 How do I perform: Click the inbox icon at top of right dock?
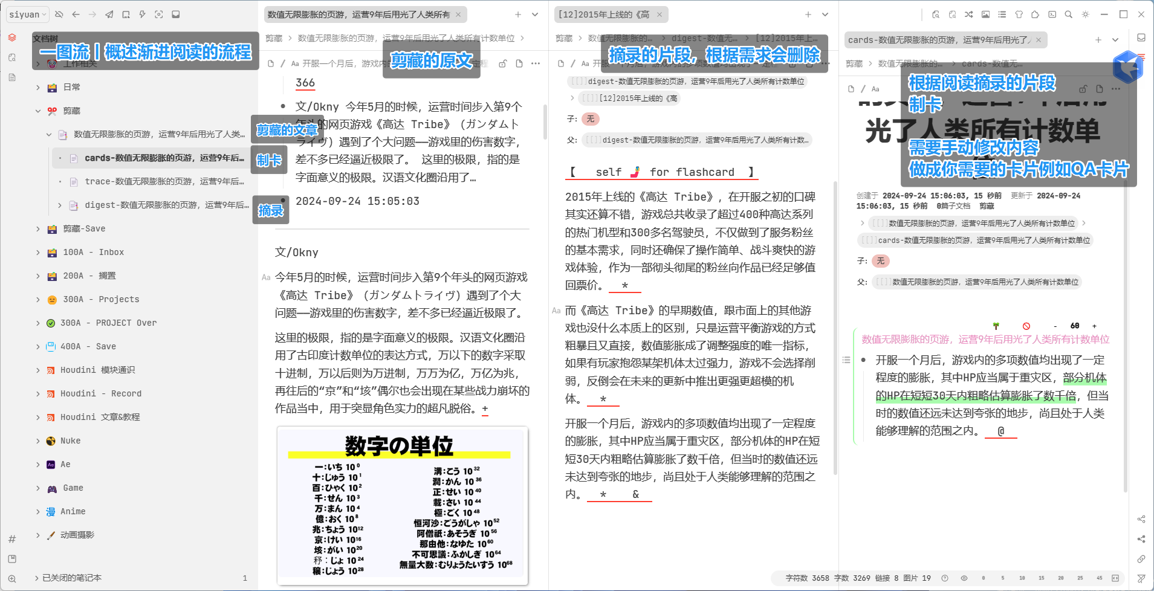tap(1141, 37)
